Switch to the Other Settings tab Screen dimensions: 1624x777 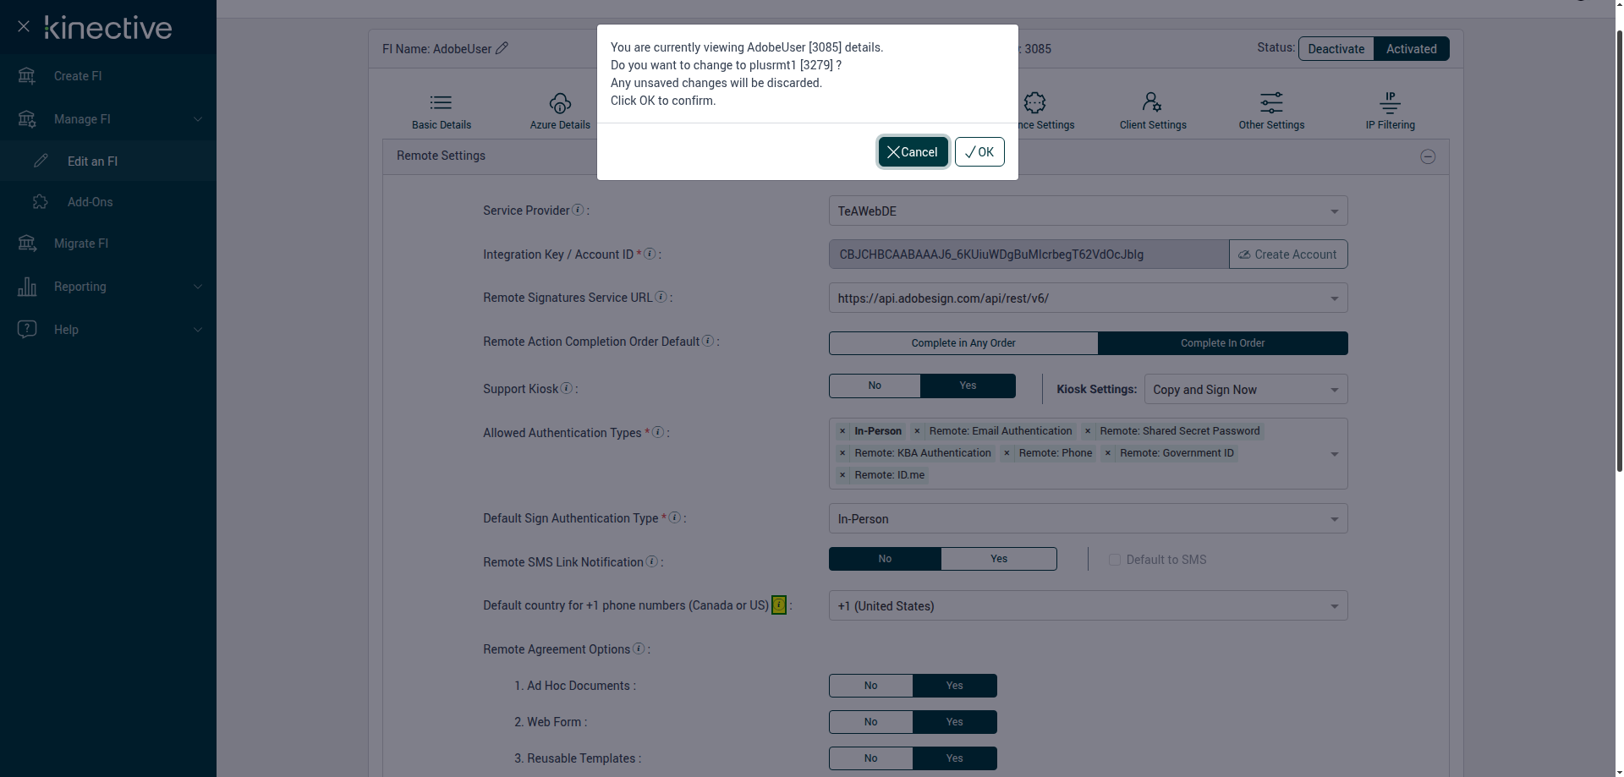pyautogui.click(x=1271, y=112)
